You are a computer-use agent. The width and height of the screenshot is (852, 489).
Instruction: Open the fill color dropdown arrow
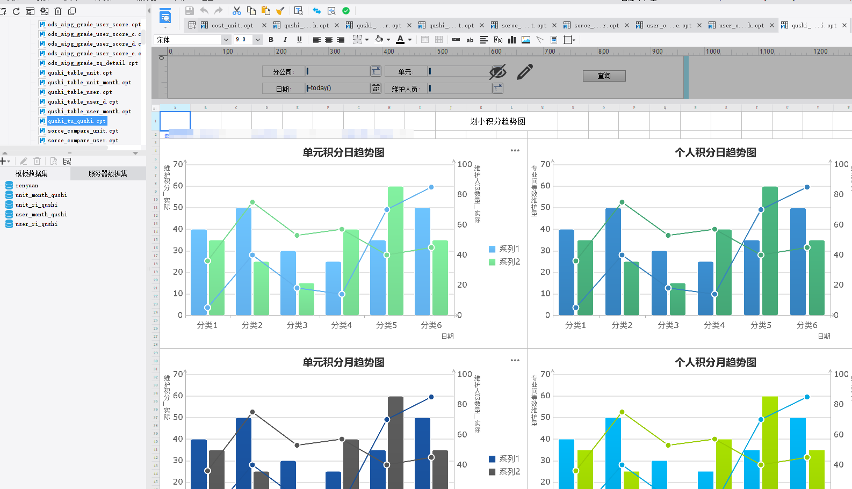click(388, 40)
